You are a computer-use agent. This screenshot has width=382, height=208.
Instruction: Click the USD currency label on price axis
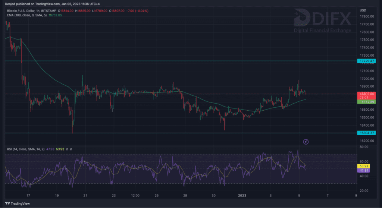pos(363,10)
